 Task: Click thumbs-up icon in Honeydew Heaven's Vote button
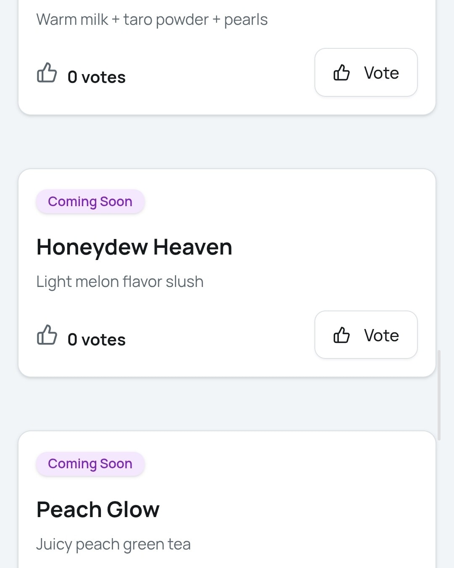point(341,335)
